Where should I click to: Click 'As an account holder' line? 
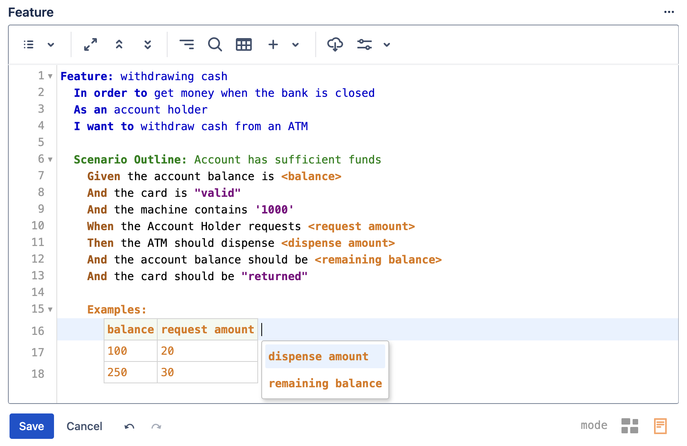point(141,110)
